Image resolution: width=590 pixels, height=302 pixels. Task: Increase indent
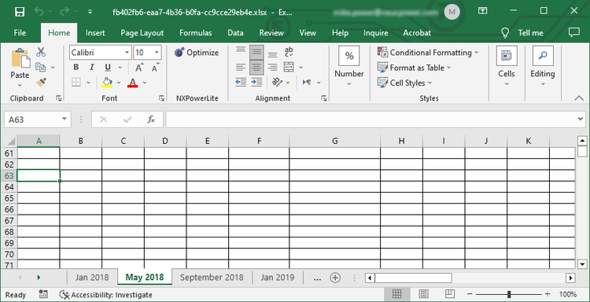[256, 82]
